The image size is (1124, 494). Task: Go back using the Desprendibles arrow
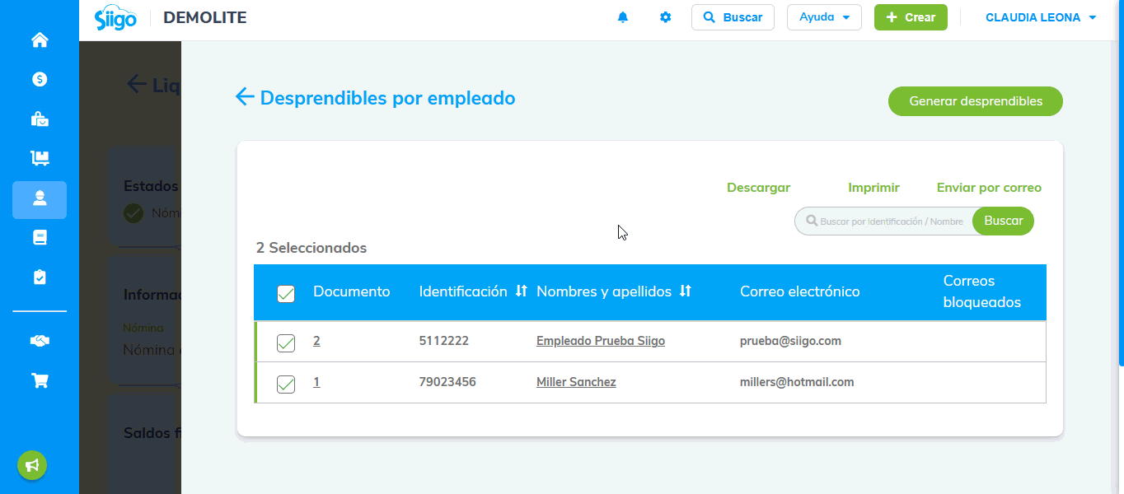tap(245, 98)
